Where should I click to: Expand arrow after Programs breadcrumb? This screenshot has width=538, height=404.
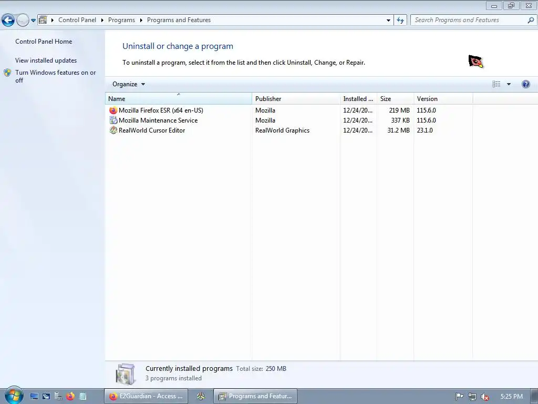[141, 21]
